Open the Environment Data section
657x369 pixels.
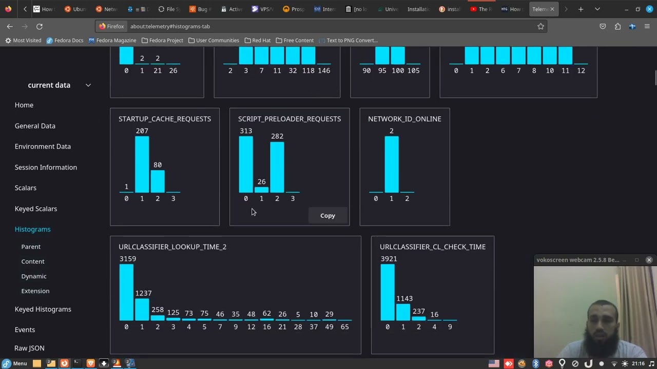point(43,146)
